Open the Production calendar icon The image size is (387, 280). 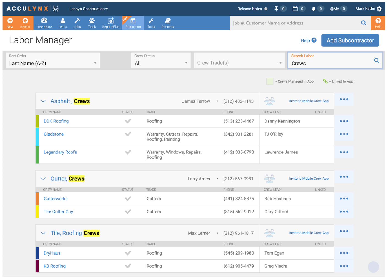point(133,21)
